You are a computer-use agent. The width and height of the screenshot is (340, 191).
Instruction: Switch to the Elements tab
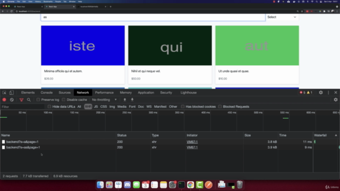coord(28,92)
